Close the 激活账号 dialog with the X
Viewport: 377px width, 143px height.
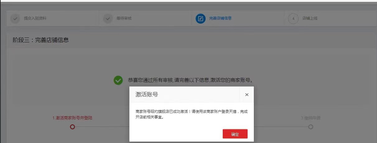pyautogui.click(x=247, y=95)
